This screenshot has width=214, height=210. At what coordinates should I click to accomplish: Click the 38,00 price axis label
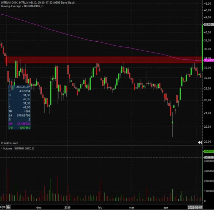(208, 41)
